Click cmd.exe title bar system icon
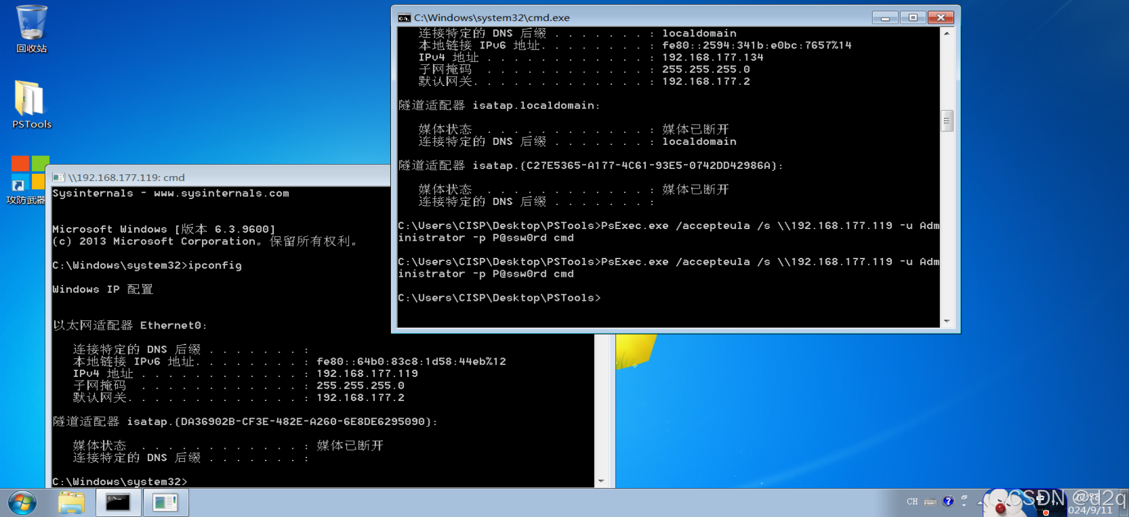Viewport: 1129px width, 517px height. click(404, 18)
